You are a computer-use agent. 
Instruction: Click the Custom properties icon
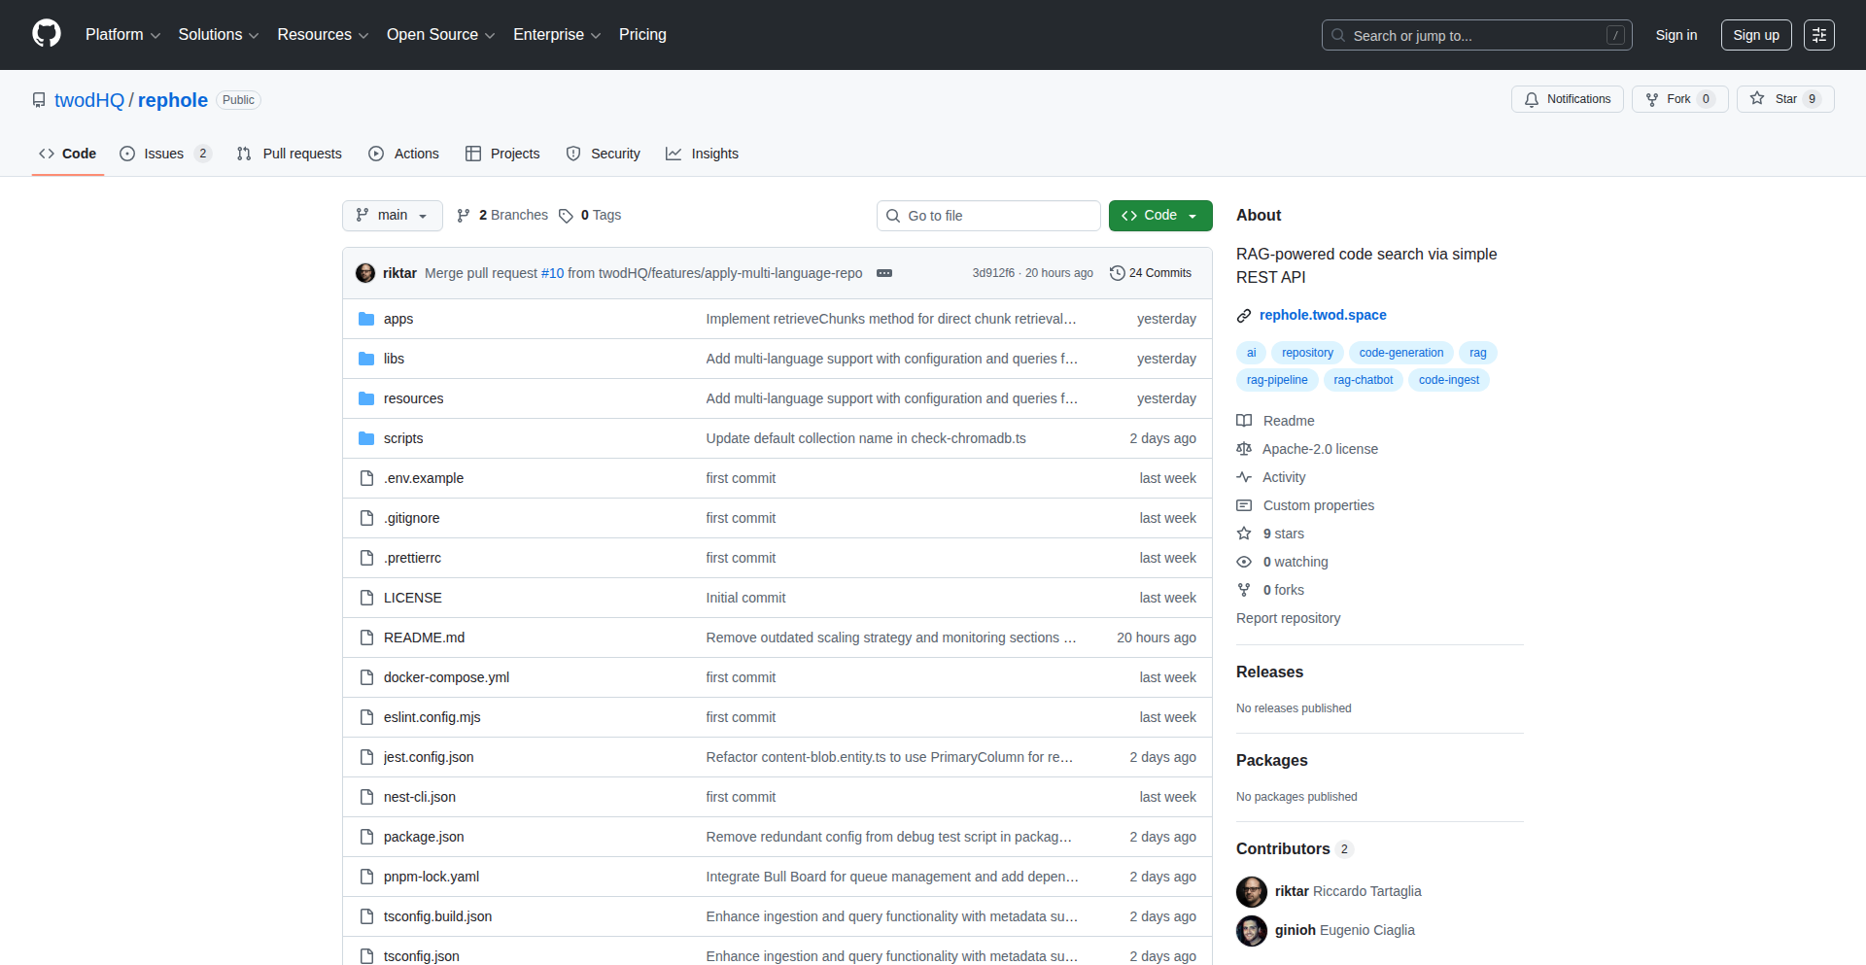tap(1244, 505)
